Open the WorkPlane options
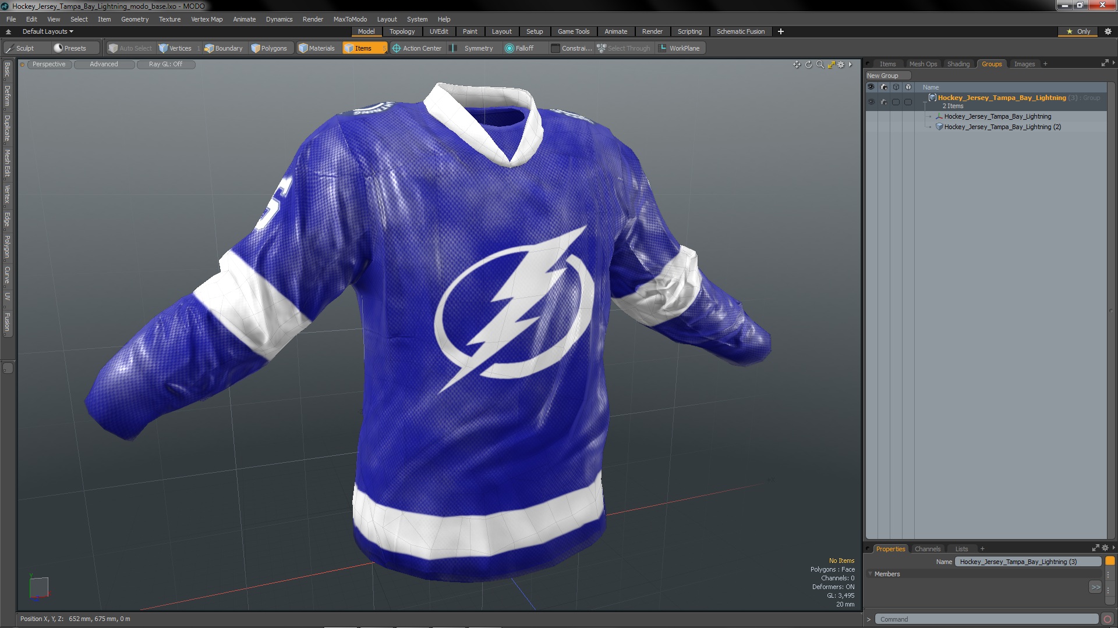1118x628 pixels. [x=680, y=48]
